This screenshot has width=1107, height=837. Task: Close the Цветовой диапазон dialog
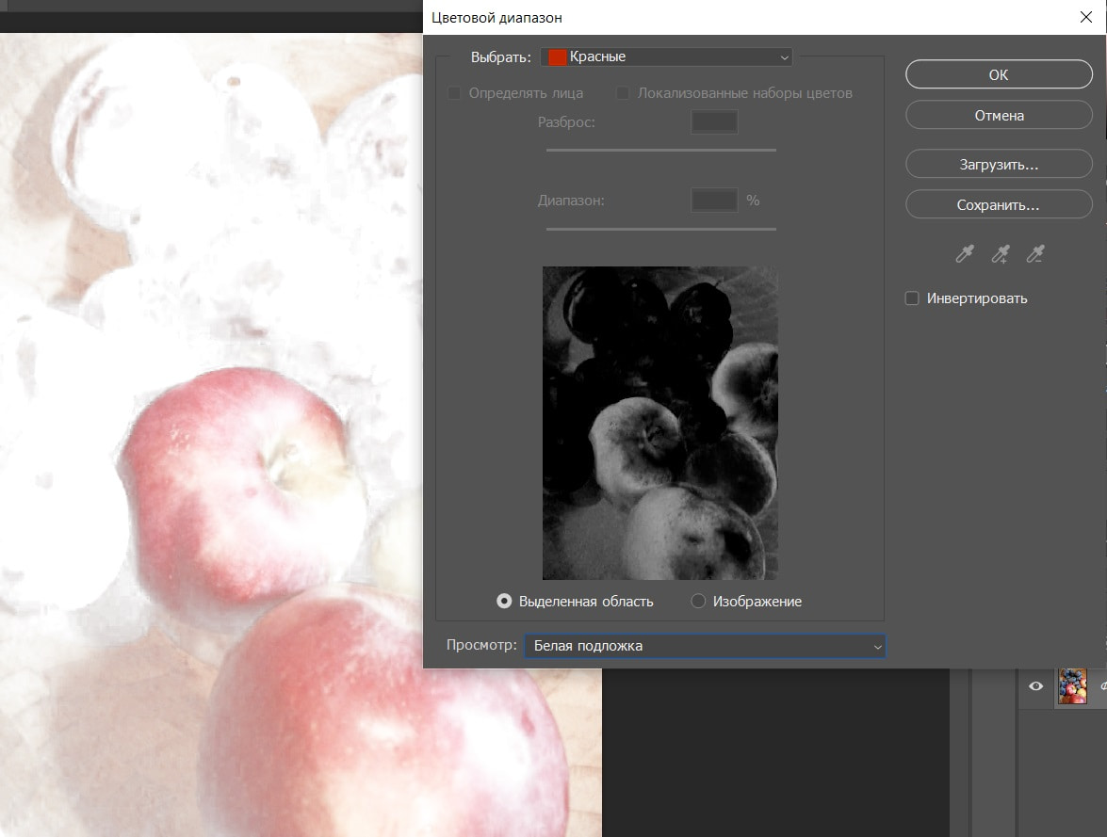[x=1086, y=17]
